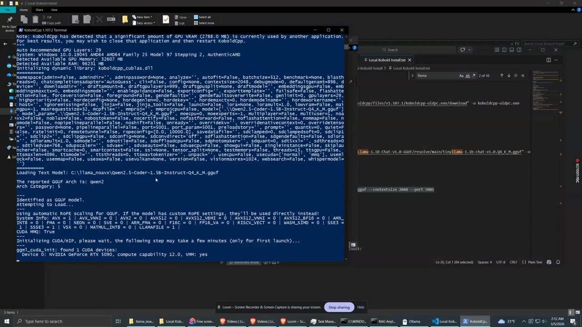Open the chat dropdown arrow in VS Code

pyautogui.click(x=470, y=50)
